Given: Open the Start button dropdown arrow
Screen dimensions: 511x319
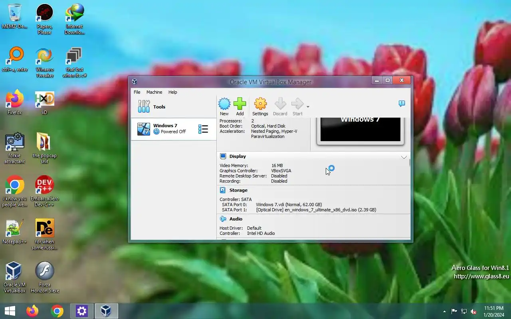Looking at the screenshot, I should (x=308, y=107).
